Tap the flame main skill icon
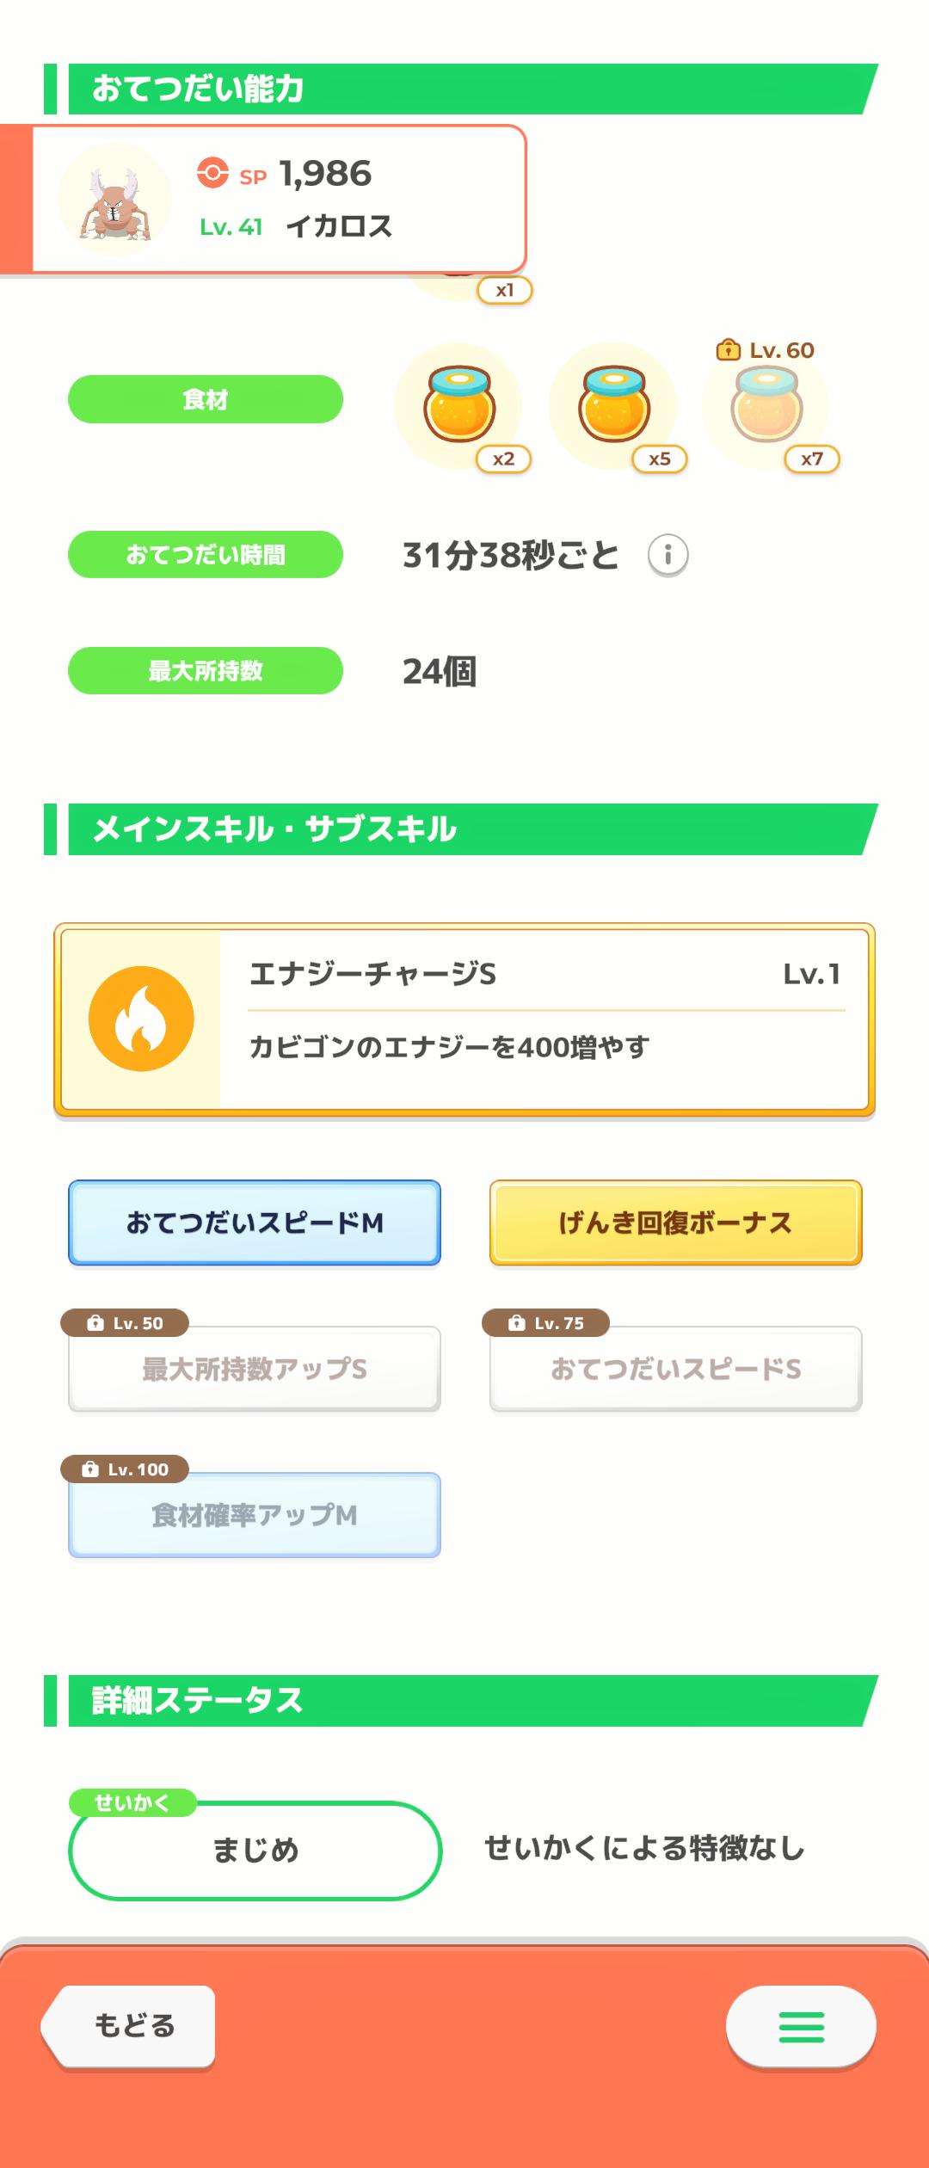Image resolution: width=929 pixels, height=2168 pixels. tap(141, 1019)
